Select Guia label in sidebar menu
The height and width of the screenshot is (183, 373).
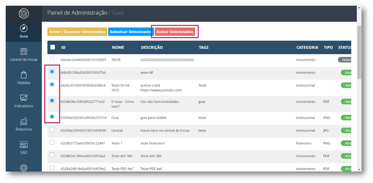24,36
